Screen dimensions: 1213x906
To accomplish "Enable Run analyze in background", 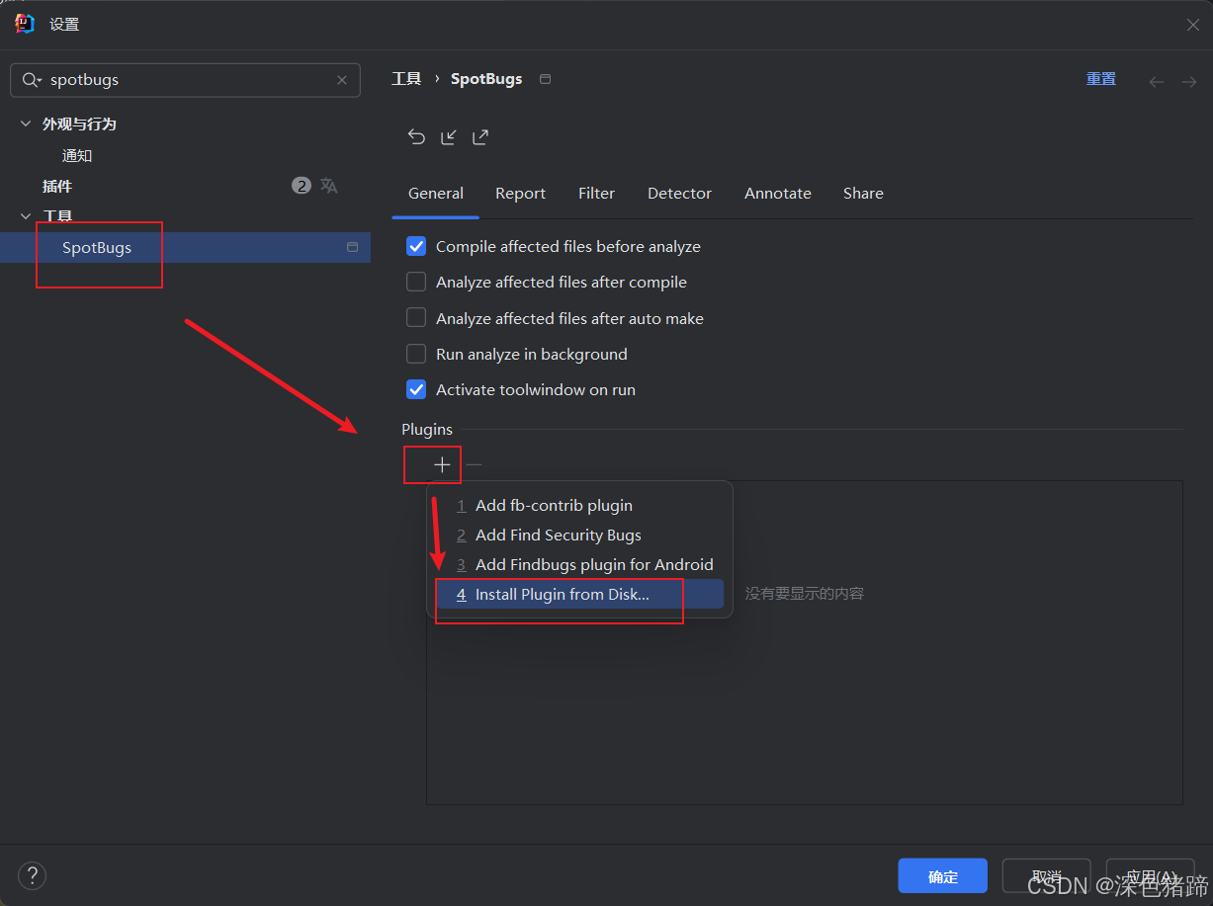I will pos(416,354).
